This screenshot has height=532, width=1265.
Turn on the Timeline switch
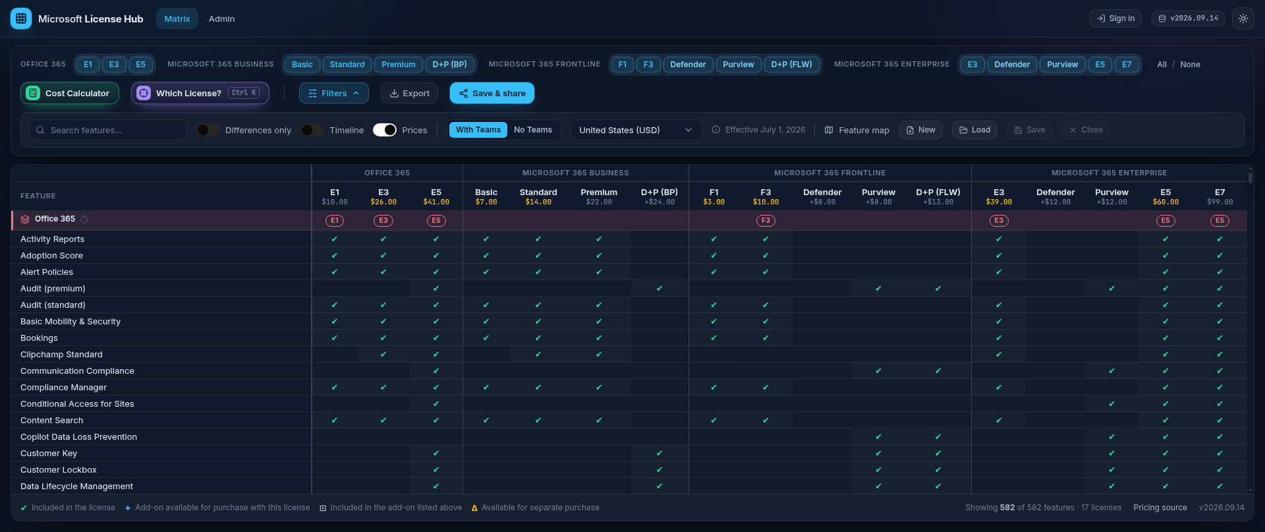(312, 130)
